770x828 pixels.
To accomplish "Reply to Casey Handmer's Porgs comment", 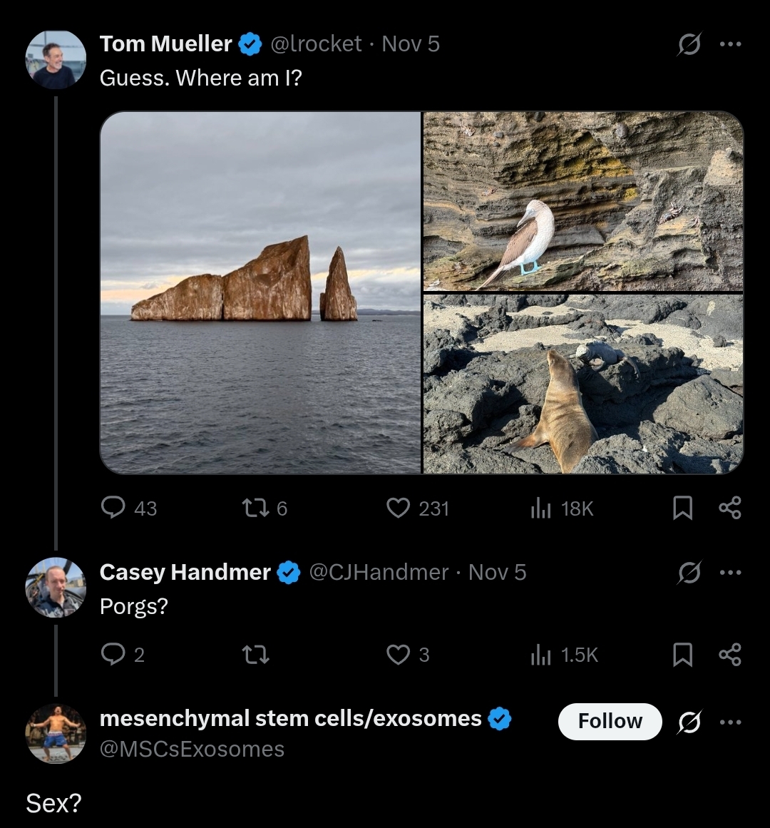I will point(113,654).
